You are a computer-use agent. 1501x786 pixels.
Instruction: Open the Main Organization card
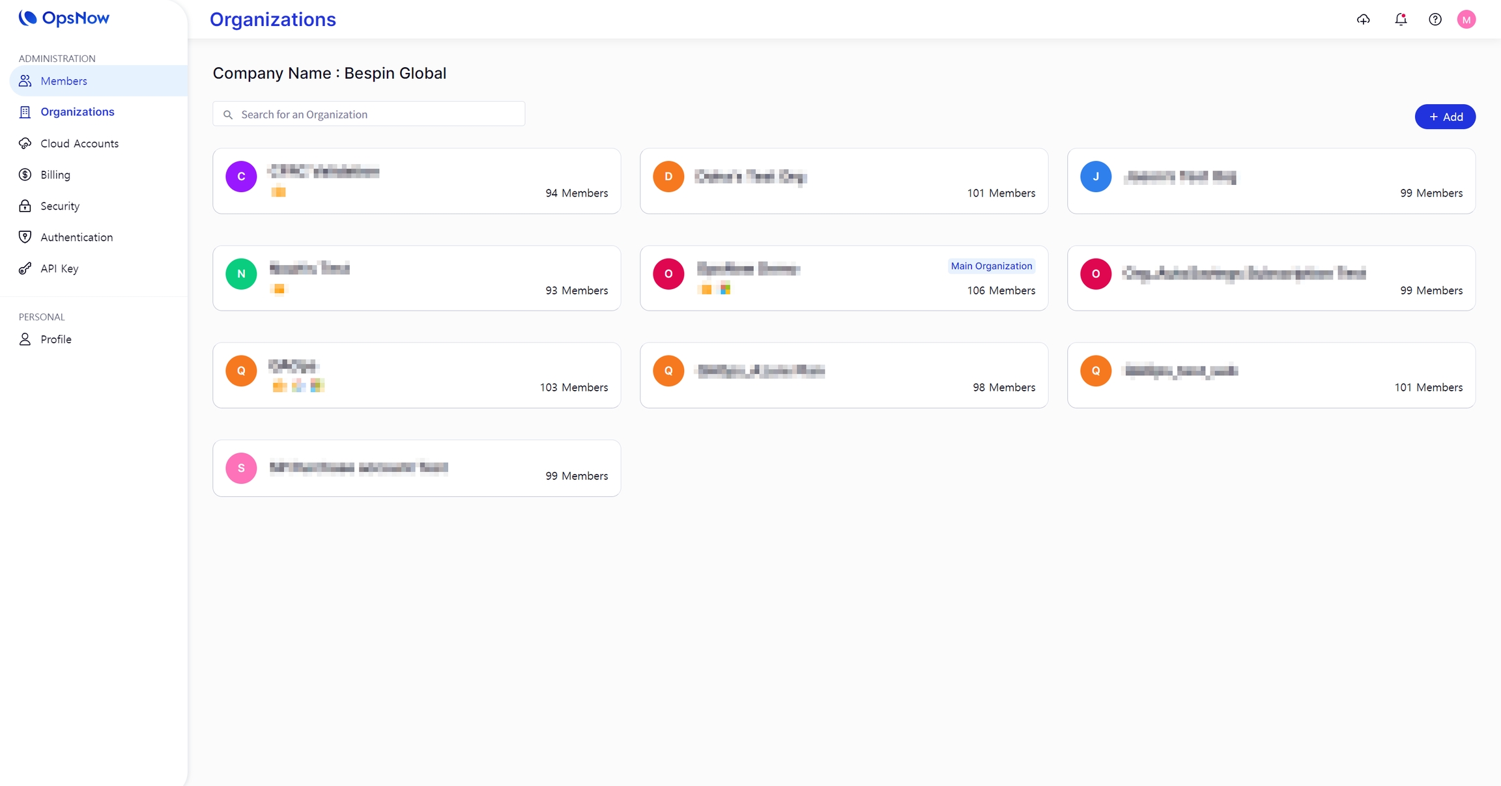[844, 278]
